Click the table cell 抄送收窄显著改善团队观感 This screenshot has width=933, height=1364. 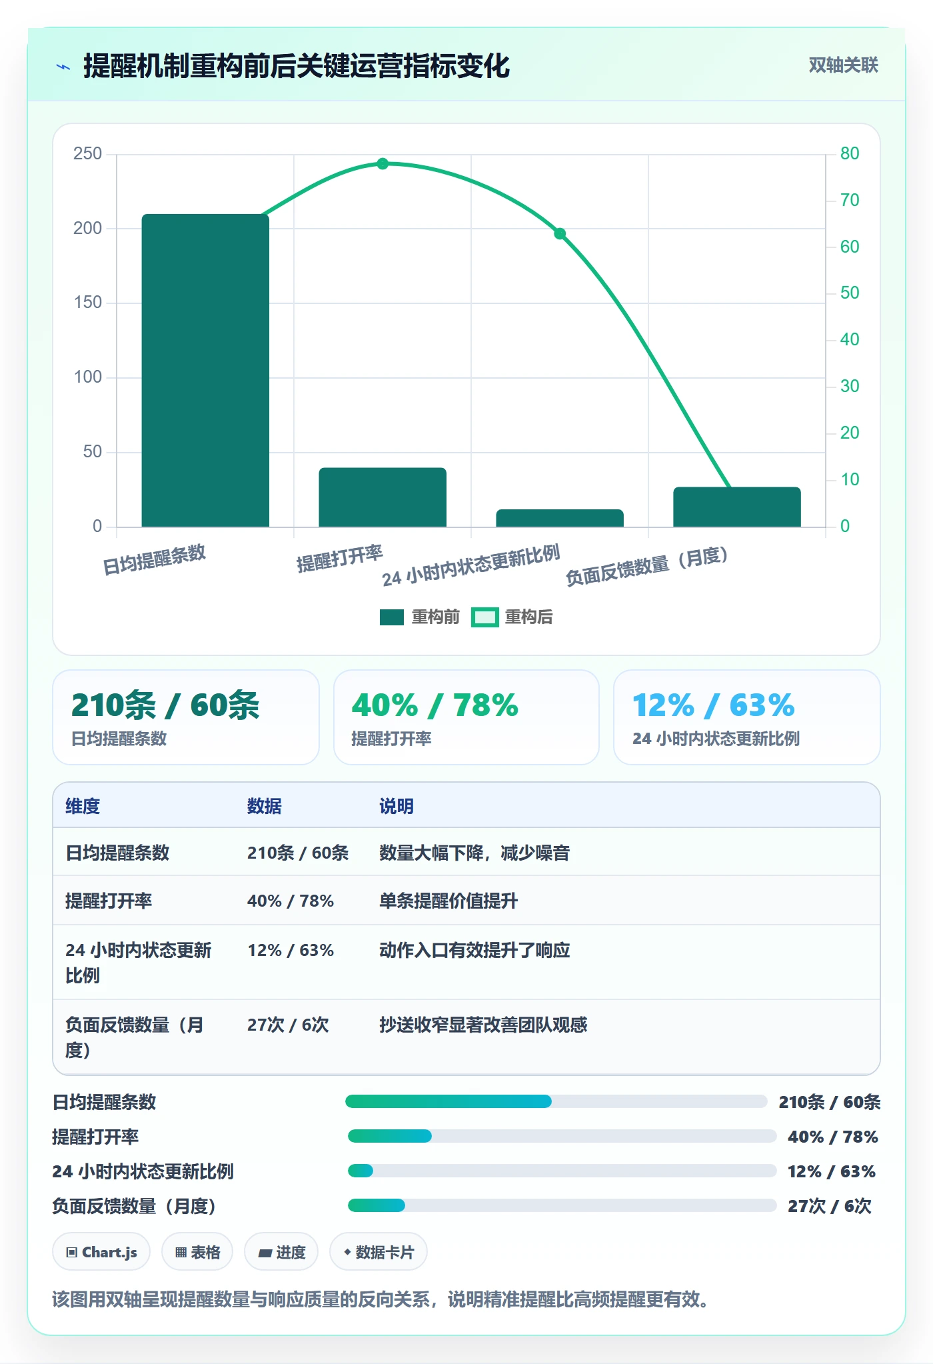(x=483, y=1025)
